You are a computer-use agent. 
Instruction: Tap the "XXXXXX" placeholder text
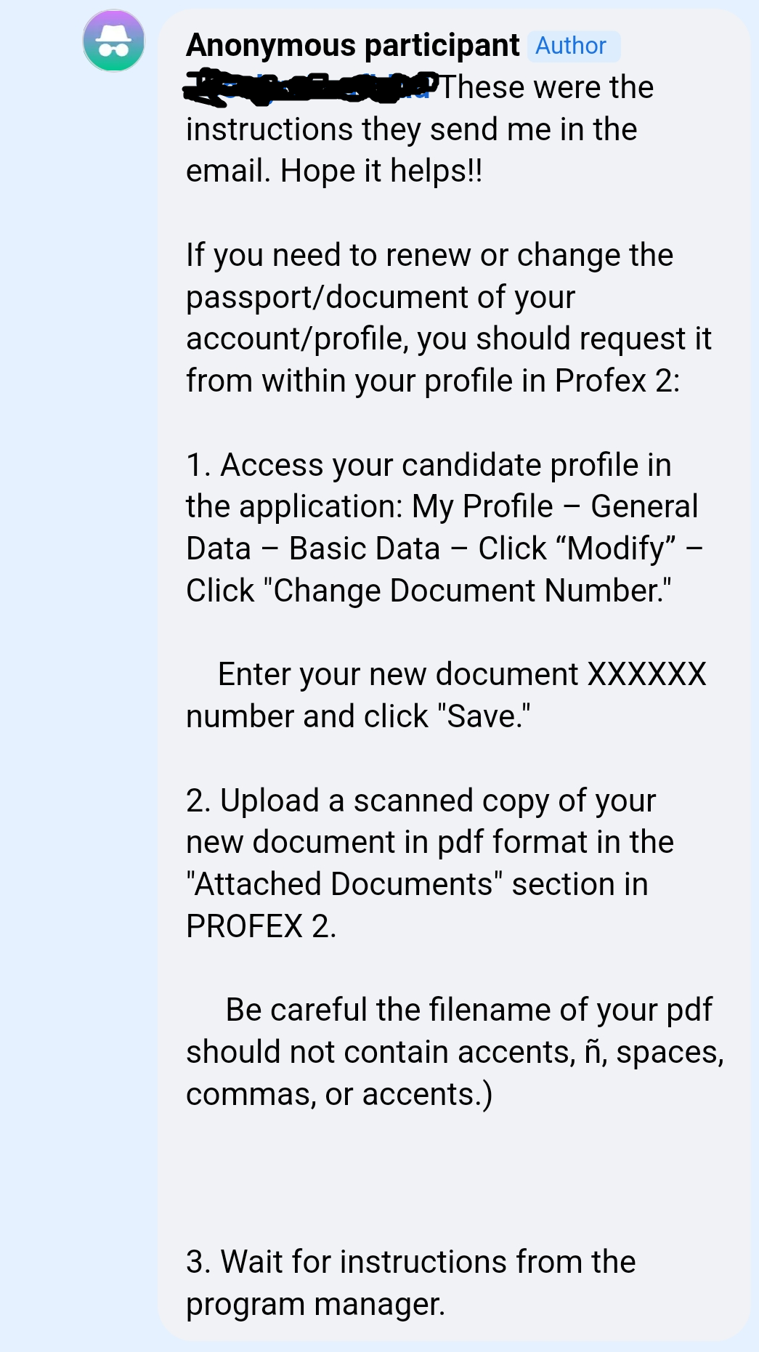coord(646,674)
